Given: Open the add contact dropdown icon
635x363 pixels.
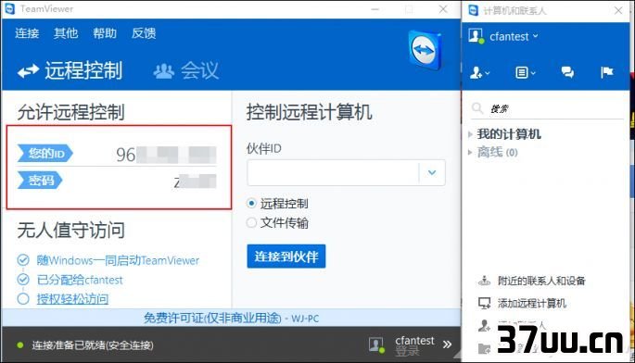Looking at the screenshot, I should click(480, 72).
